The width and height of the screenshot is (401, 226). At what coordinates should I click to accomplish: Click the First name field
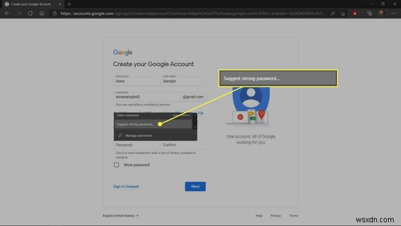pyautogui.click(x=136, y=80)
